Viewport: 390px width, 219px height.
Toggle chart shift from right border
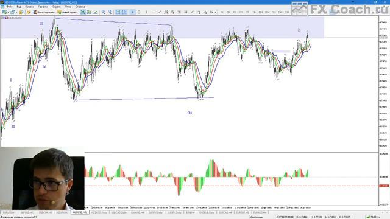[x=124, y=12]
